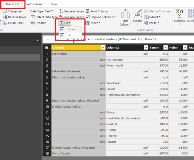Expand the Column1 filter dropdown

103,47
